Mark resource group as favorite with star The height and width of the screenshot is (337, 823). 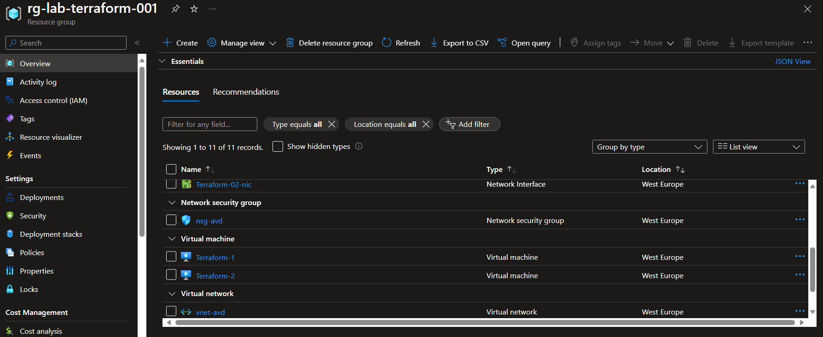click(194, 9)
